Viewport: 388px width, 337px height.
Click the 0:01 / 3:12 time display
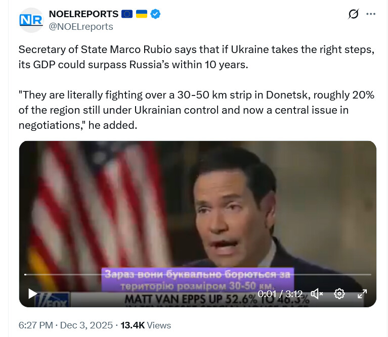point(280,294)
